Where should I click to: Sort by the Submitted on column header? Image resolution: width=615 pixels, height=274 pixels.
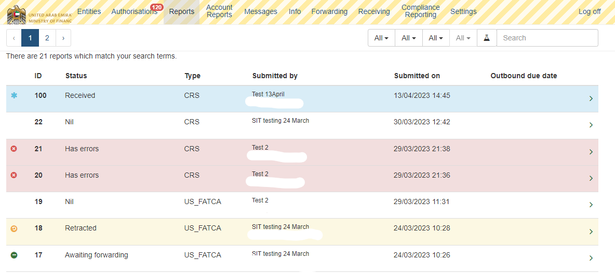[x=417, y=76]
